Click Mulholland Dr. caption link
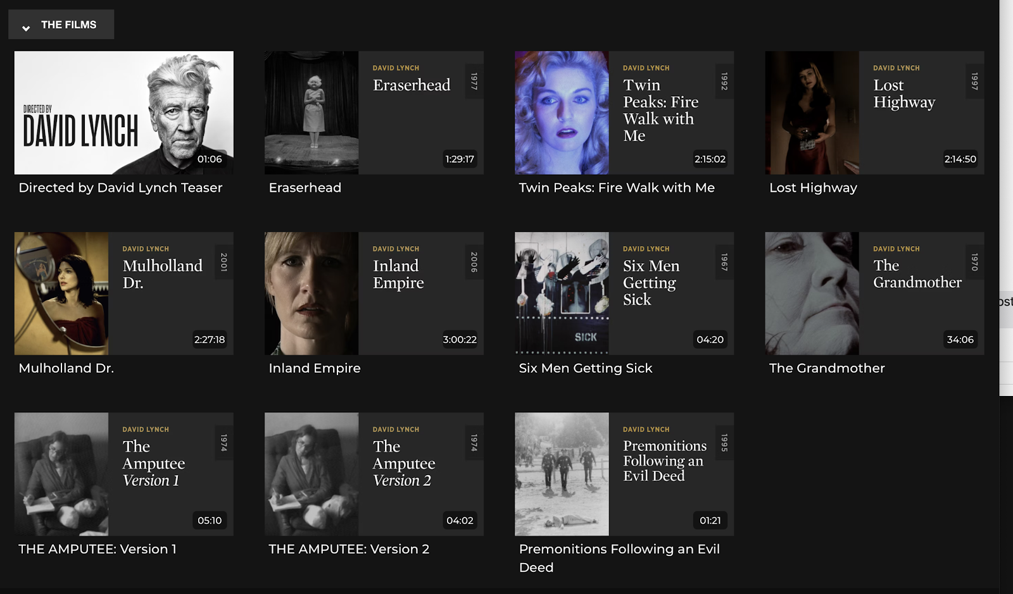The image size is (1013, 594). coord(66,368)
